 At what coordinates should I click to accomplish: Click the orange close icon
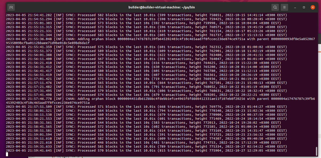[x=312, y=7]
